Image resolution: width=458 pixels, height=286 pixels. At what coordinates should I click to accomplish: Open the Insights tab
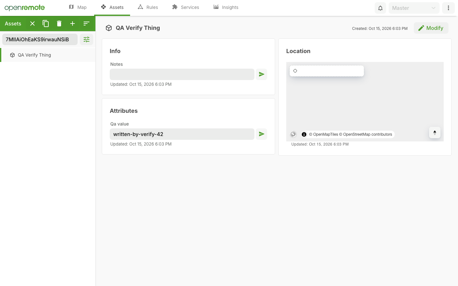pyautogui.click(x=226, y=7)
